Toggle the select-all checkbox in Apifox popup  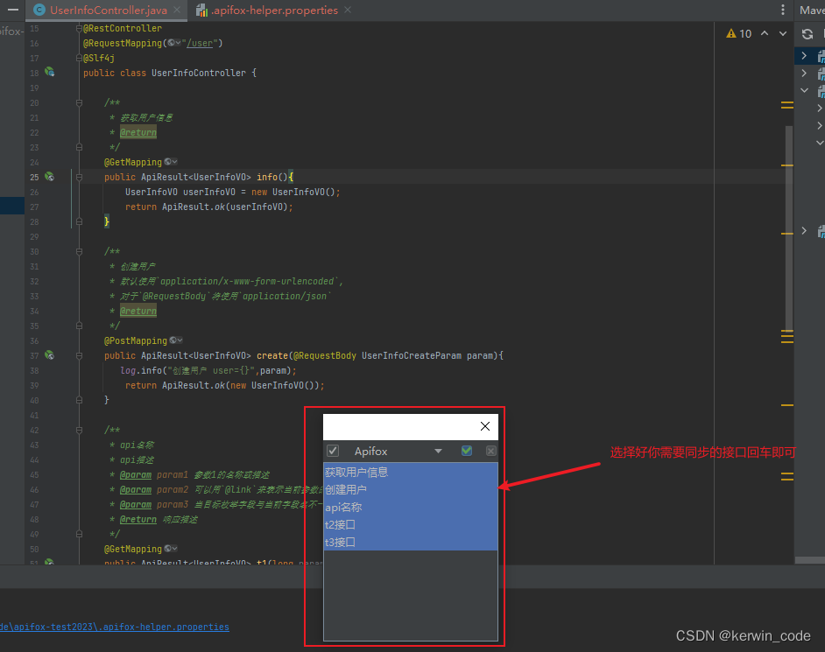tap(333, 451)
